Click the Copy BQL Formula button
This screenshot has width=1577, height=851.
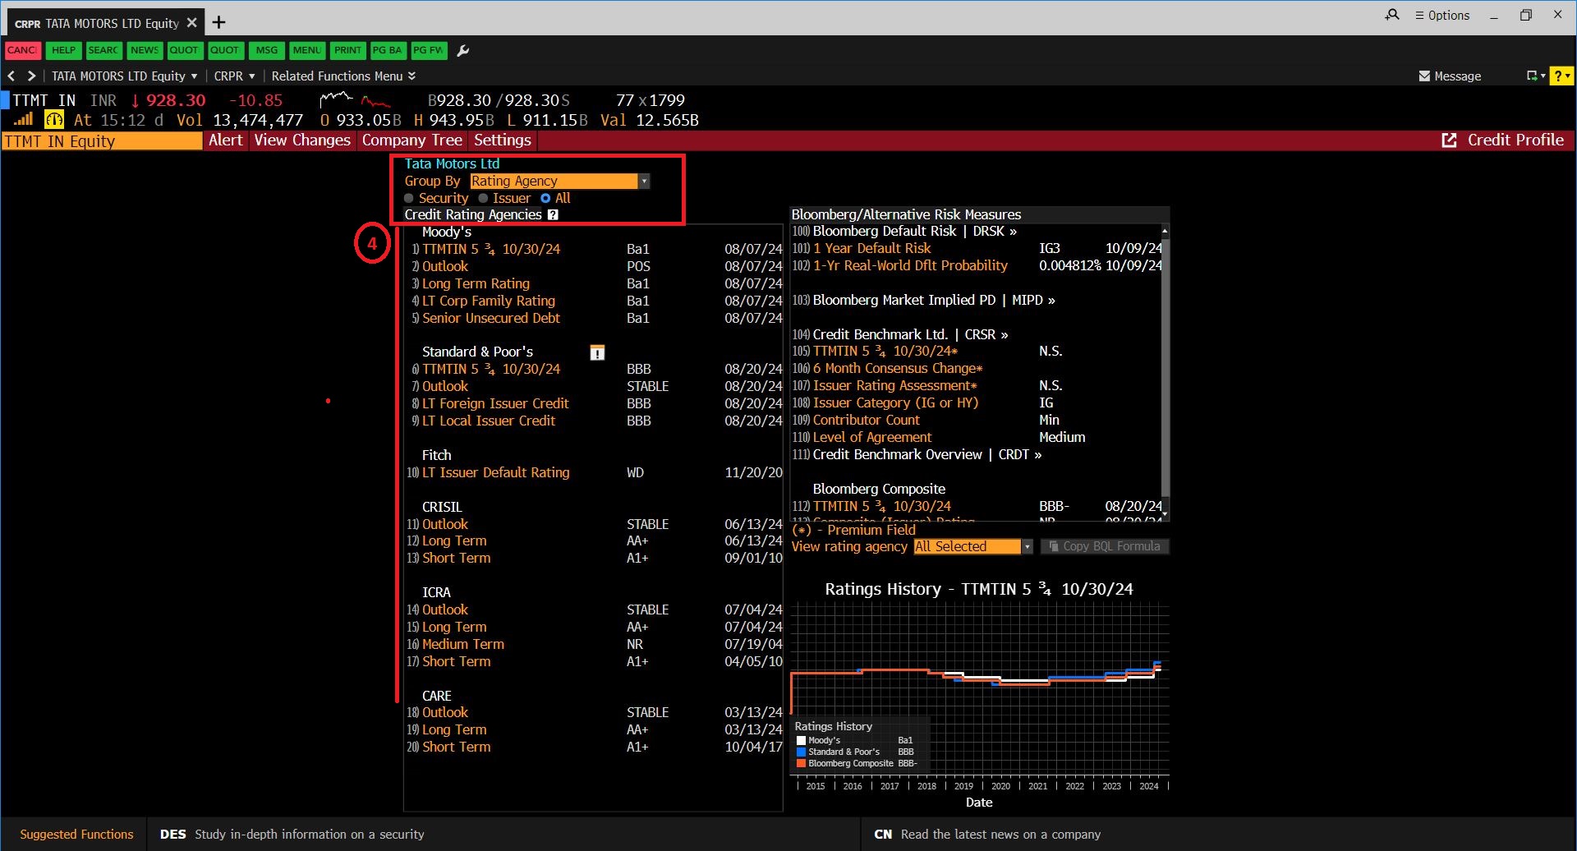pos(1104,546)
